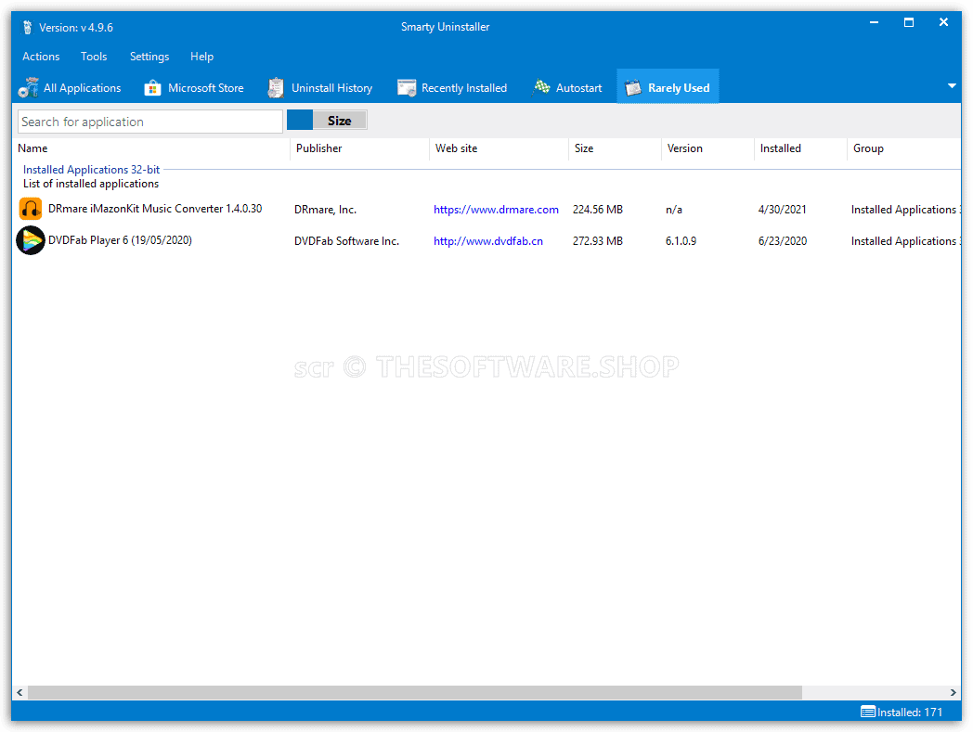Click the 272.93 MB size value
973x732 pixels.
pyautogui.click(x=598, y=240)
